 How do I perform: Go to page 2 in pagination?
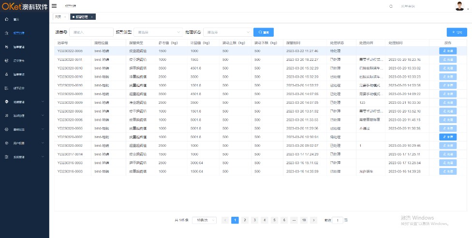[245, 220]
